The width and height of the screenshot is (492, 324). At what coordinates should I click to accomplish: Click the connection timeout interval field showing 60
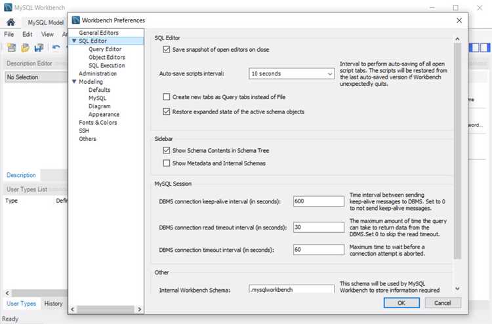(x=318, y=250)
